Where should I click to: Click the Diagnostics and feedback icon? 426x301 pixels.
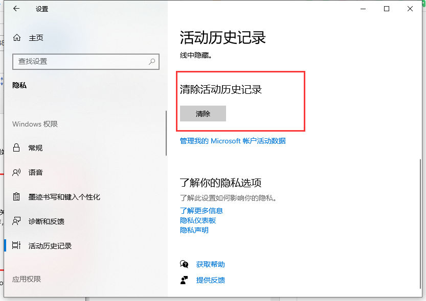[x=17, y=221]
